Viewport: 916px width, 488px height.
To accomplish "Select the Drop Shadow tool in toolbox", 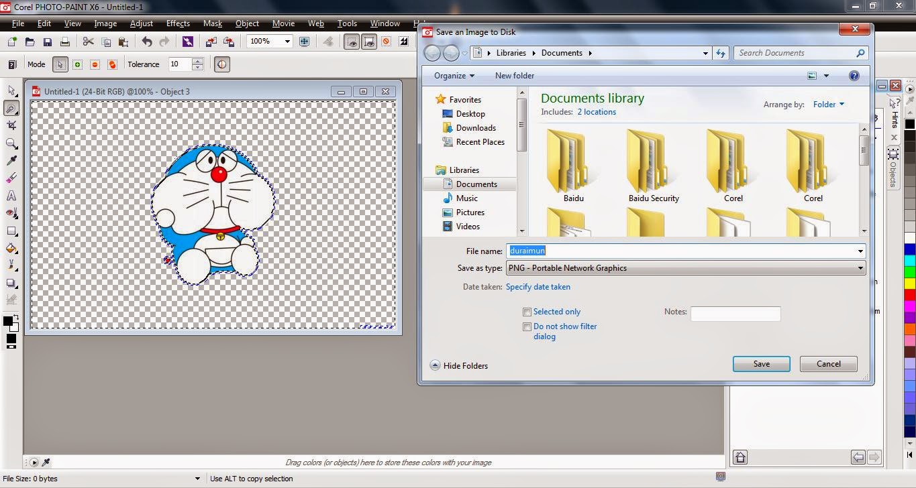I will pyautogui.click(x=11, y=283).
